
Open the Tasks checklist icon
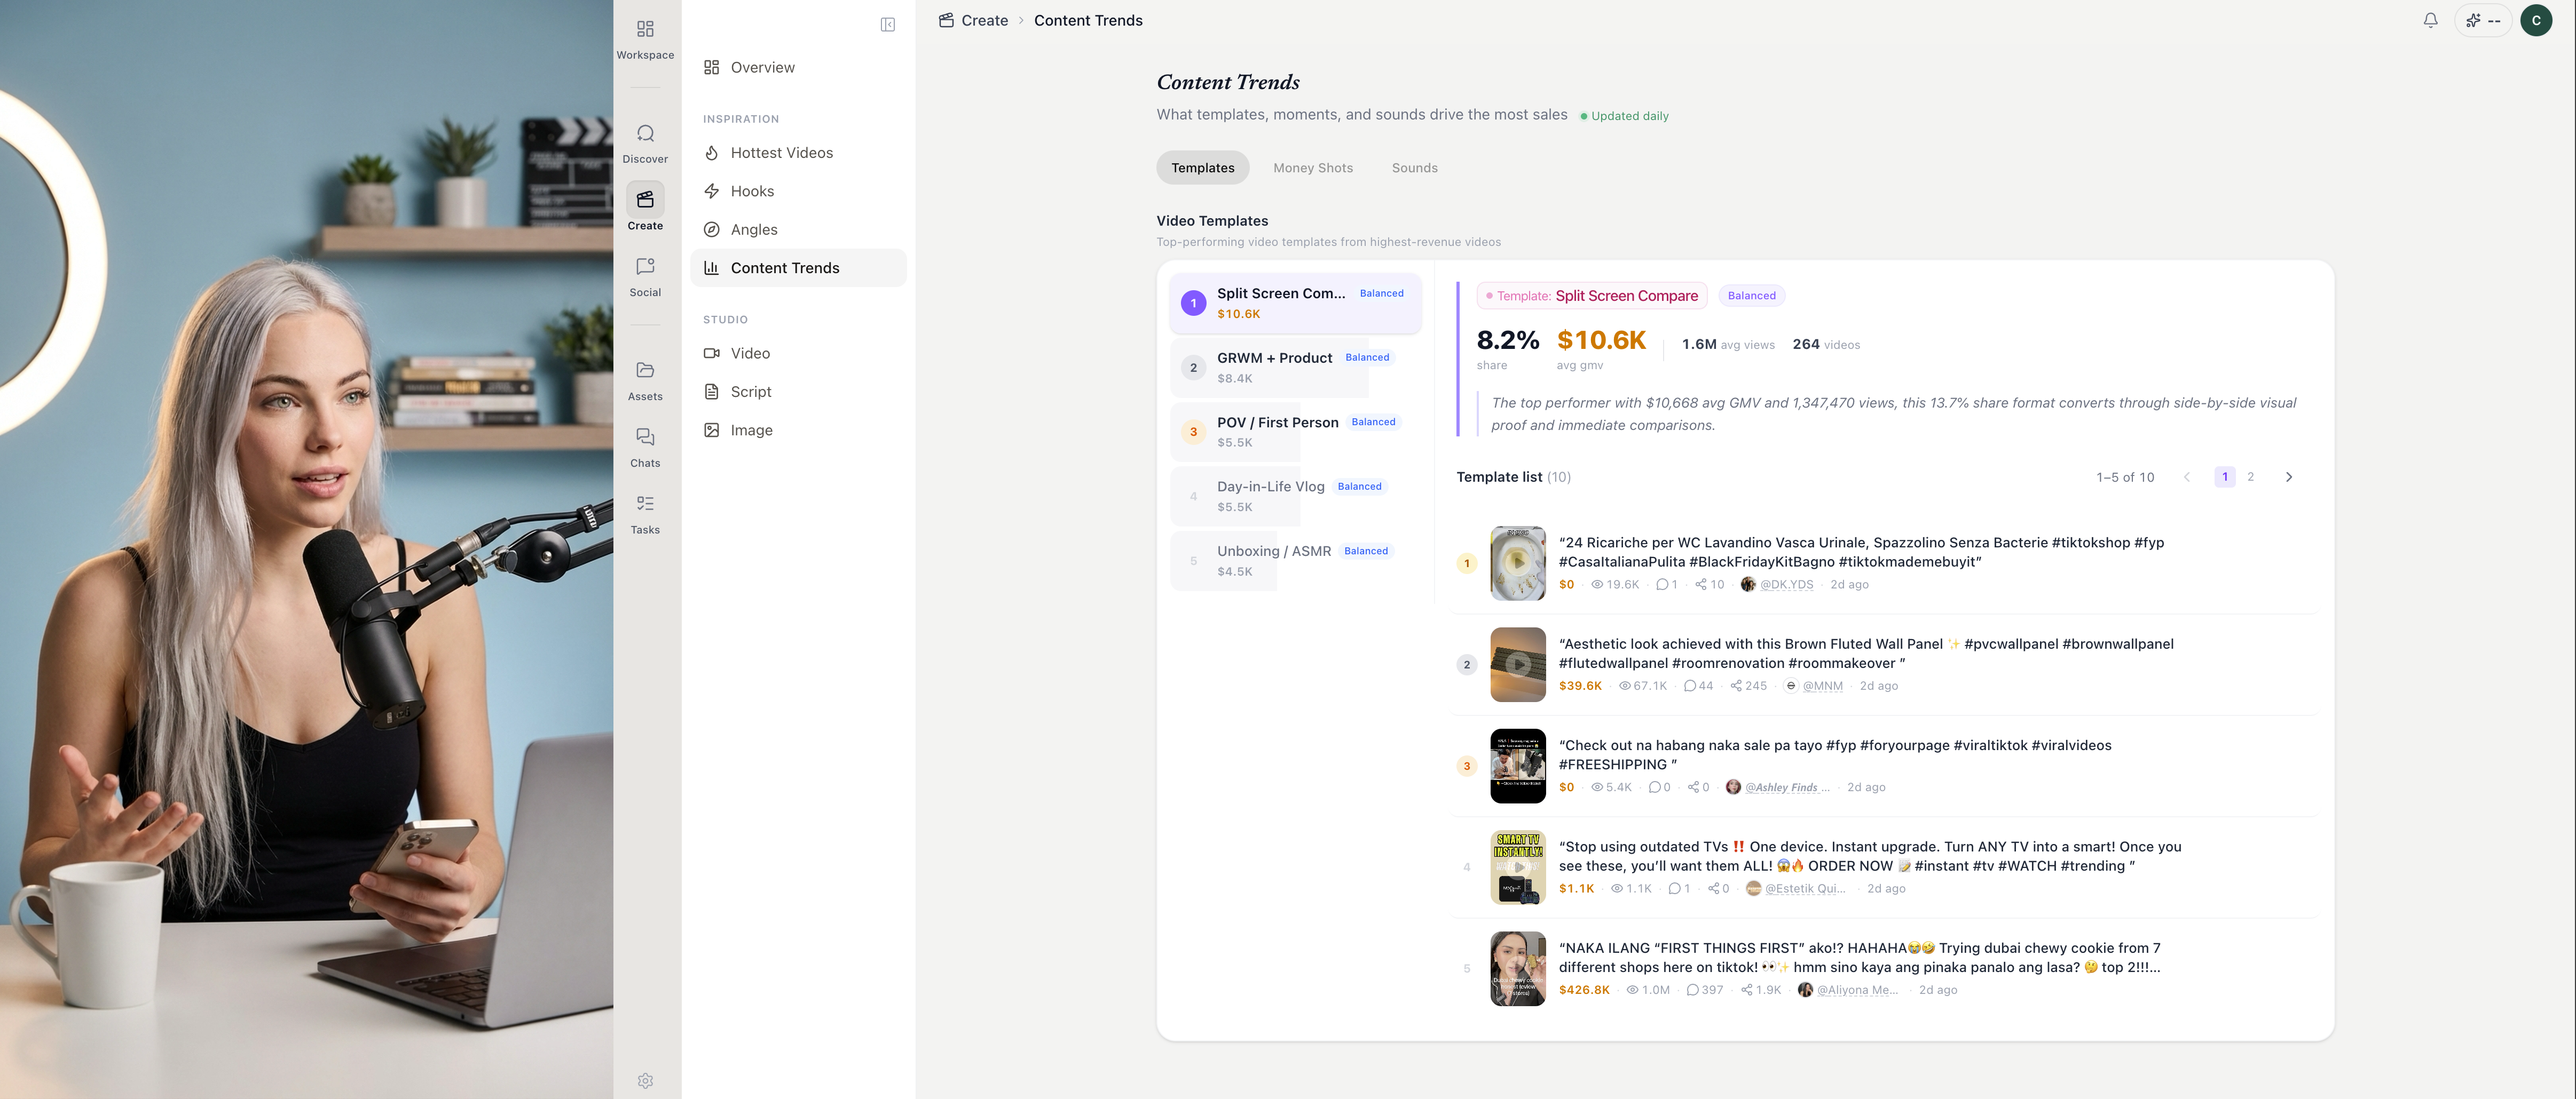click(x=645, y=505)
